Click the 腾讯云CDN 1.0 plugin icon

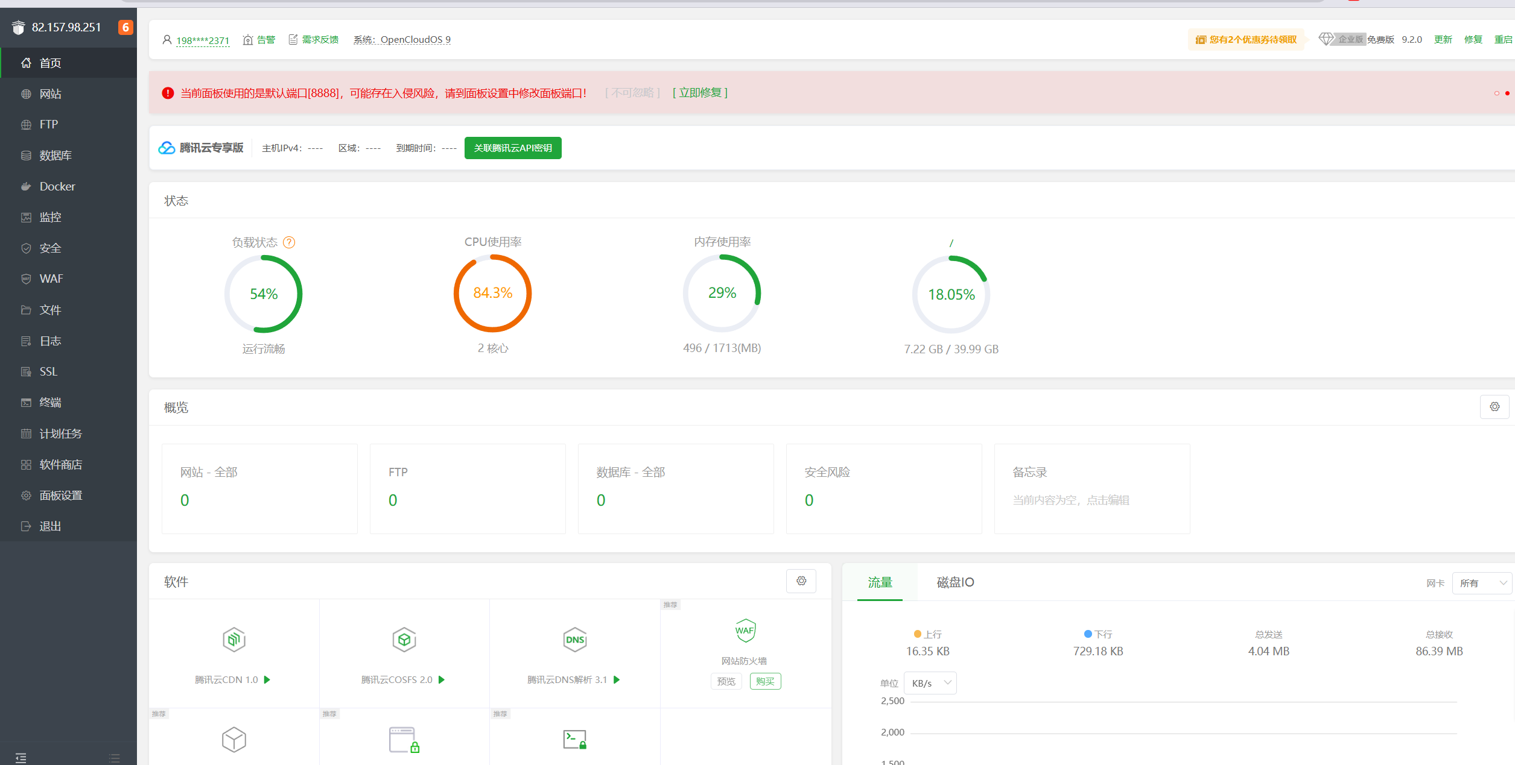coord(234,640)
